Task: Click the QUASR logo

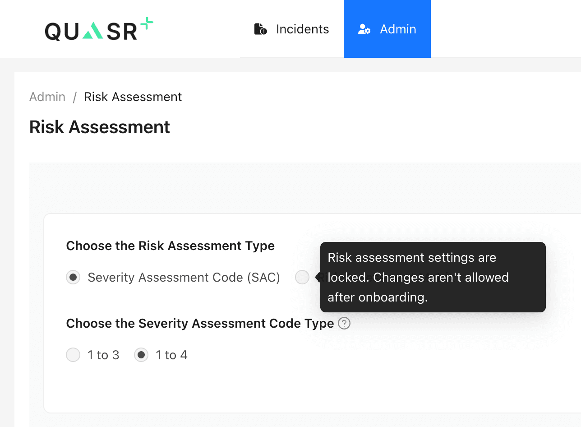Action: coord(98,29)
